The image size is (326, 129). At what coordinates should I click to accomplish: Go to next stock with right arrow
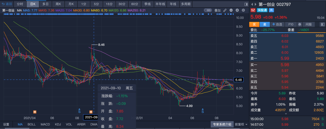[x=256, y=4]
